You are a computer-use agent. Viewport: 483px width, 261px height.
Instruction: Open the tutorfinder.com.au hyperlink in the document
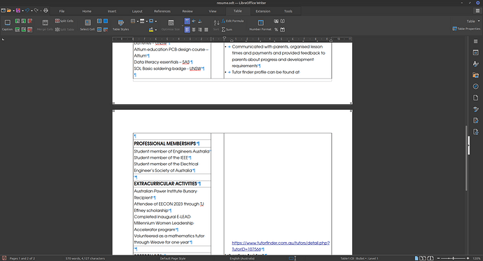pos(281,246)
